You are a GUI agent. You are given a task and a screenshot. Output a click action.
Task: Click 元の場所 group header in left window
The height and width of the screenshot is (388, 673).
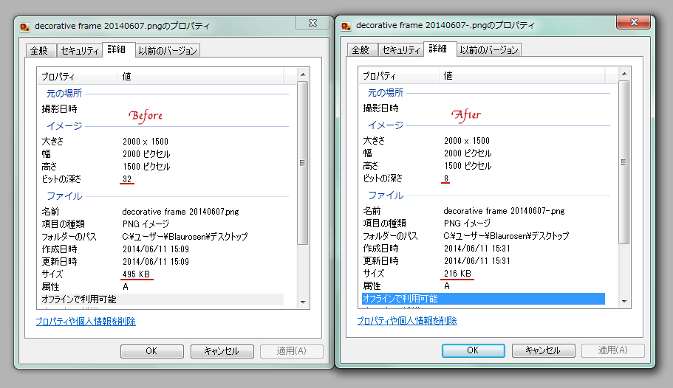pyautogui.click(x=64, y=94)
